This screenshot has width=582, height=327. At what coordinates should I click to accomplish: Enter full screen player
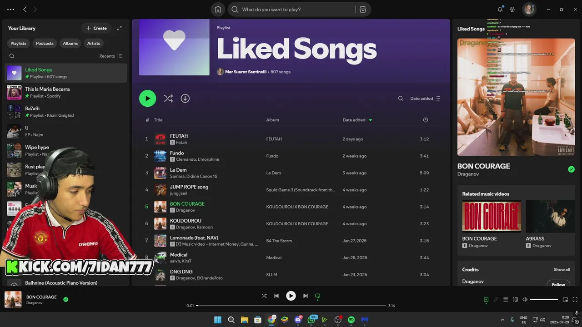tap(575, 299)
